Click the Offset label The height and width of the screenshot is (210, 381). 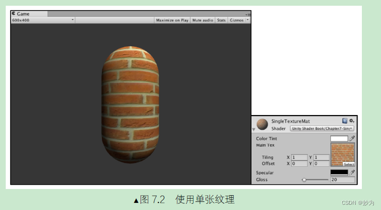pos(268,164)
